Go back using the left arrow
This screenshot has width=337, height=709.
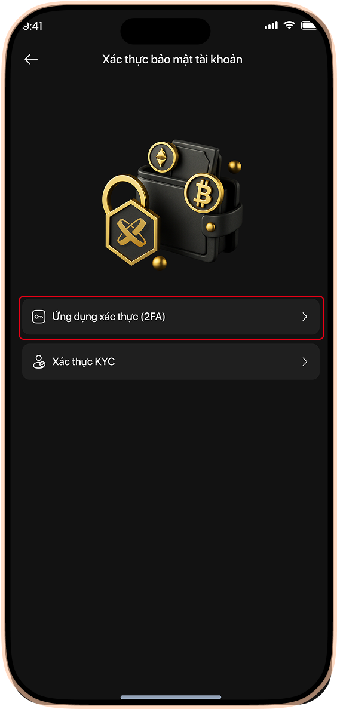click(x=31, y=59)
